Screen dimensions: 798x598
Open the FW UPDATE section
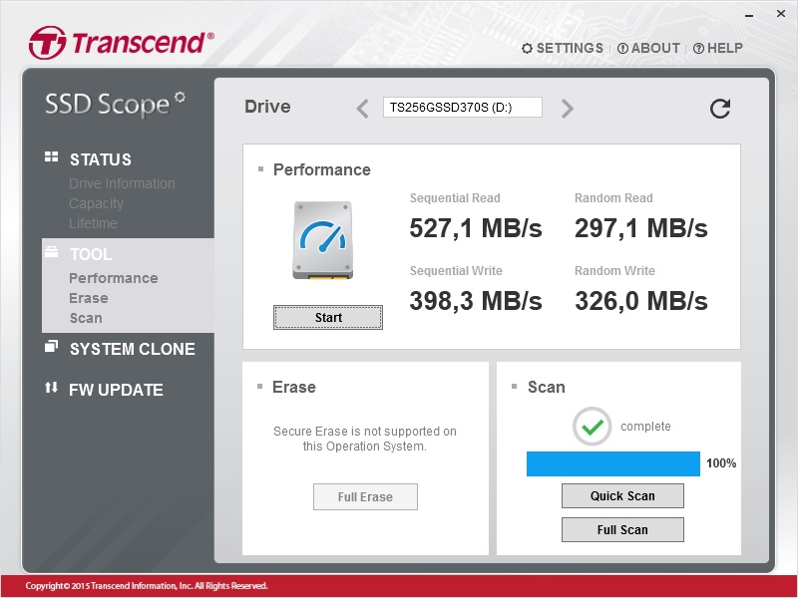point(116,390)
